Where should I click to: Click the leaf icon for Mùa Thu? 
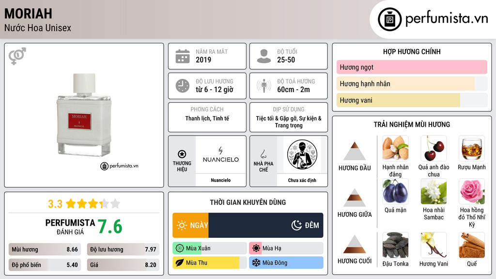pos(180,263)
